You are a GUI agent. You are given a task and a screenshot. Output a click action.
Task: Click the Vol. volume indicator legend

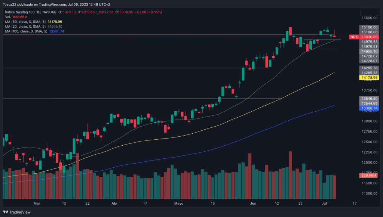[x=9, y=17]
